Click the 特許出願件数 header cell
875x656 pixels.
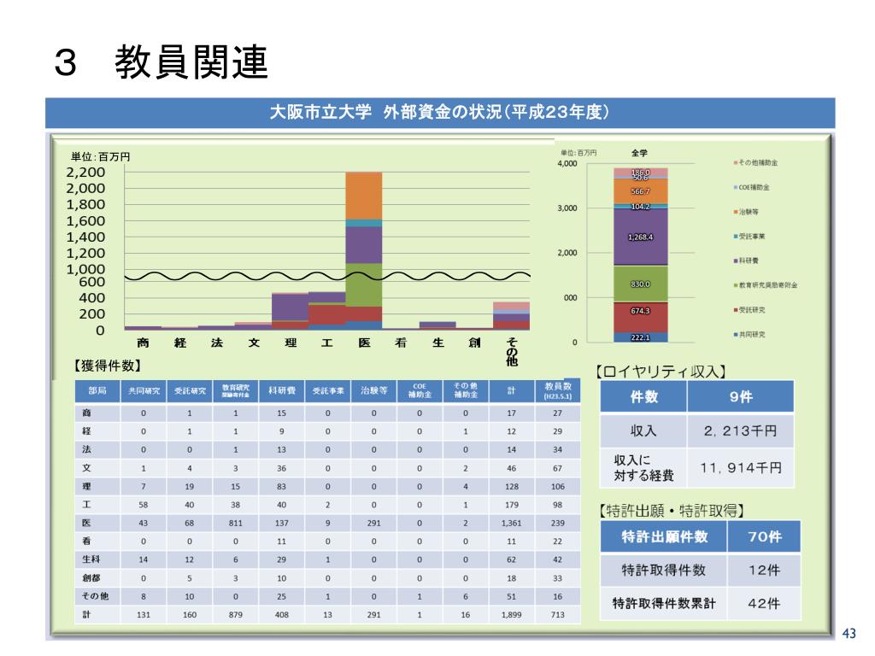[664, 536]
